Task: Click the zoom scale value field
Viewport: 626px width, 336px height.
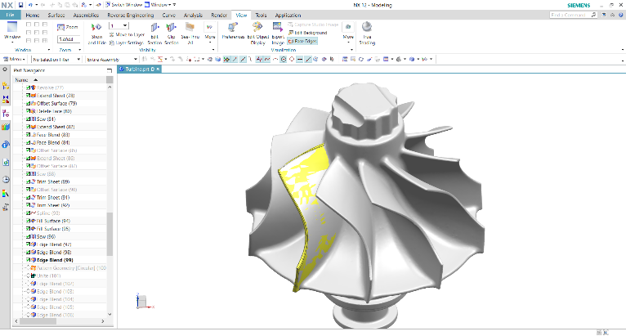Action: (x=68, y=39)
